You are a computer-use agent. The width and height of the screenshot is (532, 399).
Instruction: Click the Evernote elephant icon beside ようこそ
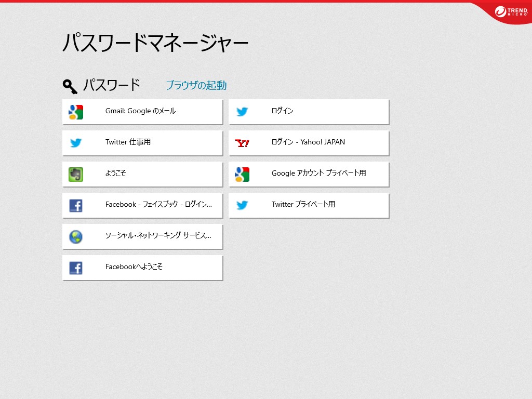point(76,175)
